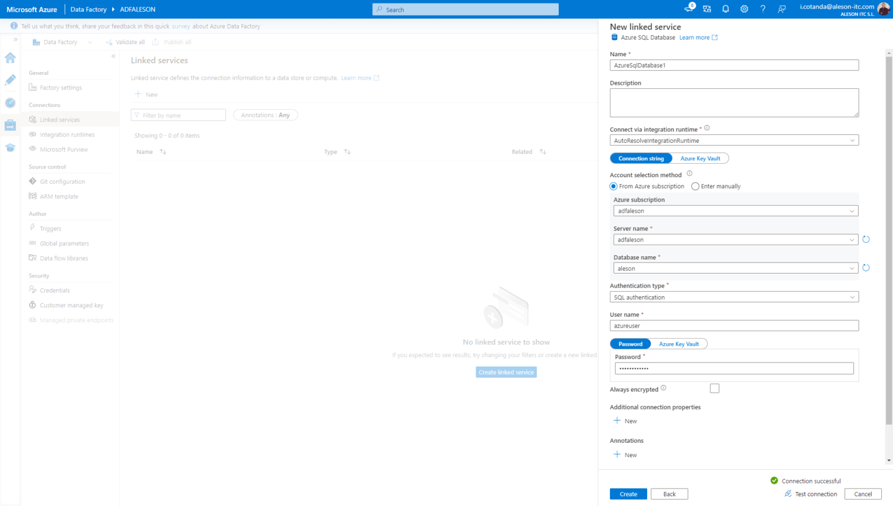Open the Azure subscription dropdown
The width and height of the screenshot is (893, 506).
(736, 211)
